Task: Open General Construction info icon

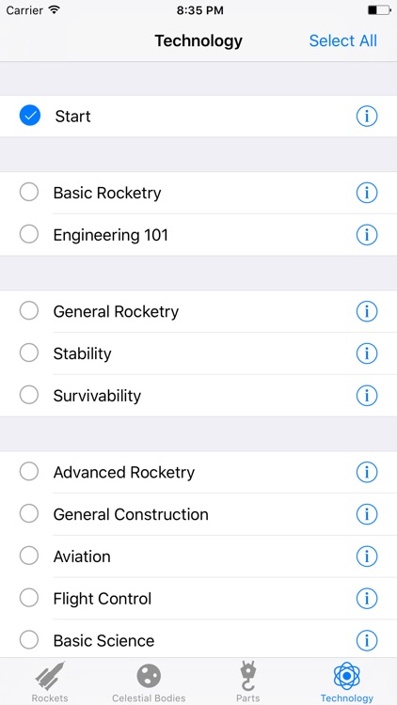Action: (x=366, y=514)
